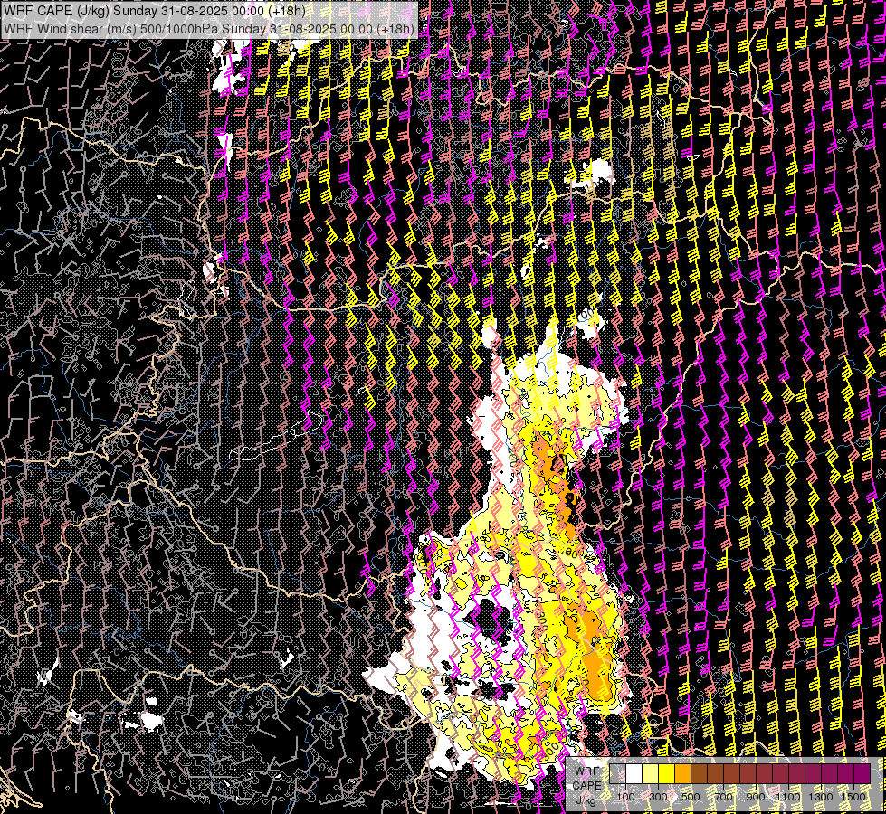Click the legend value "1500"
Screen dimensions: 886x814
point(853,797)
